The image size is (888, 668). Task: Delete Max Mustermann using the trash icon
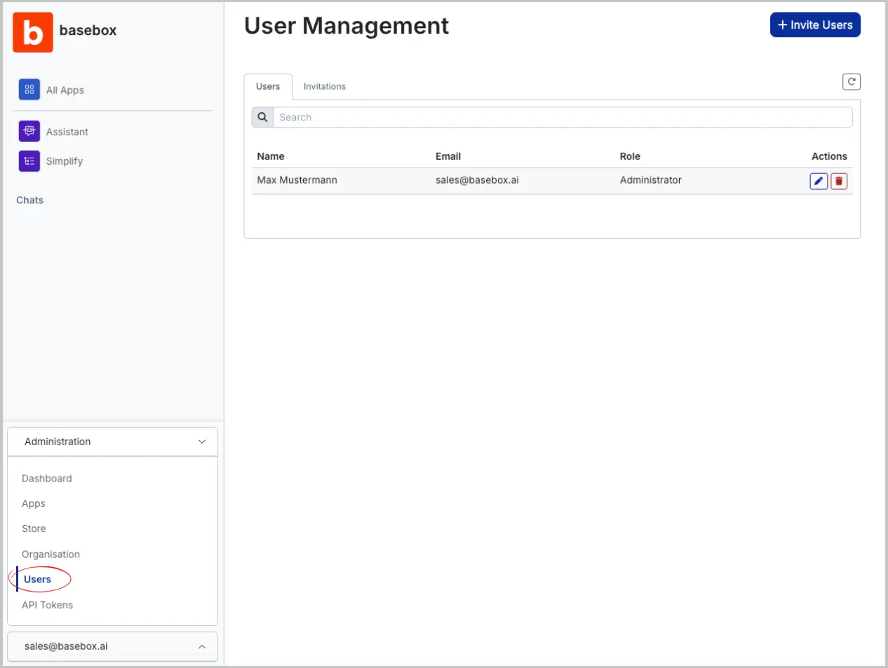pyautogui.click(x=839, y=181)
